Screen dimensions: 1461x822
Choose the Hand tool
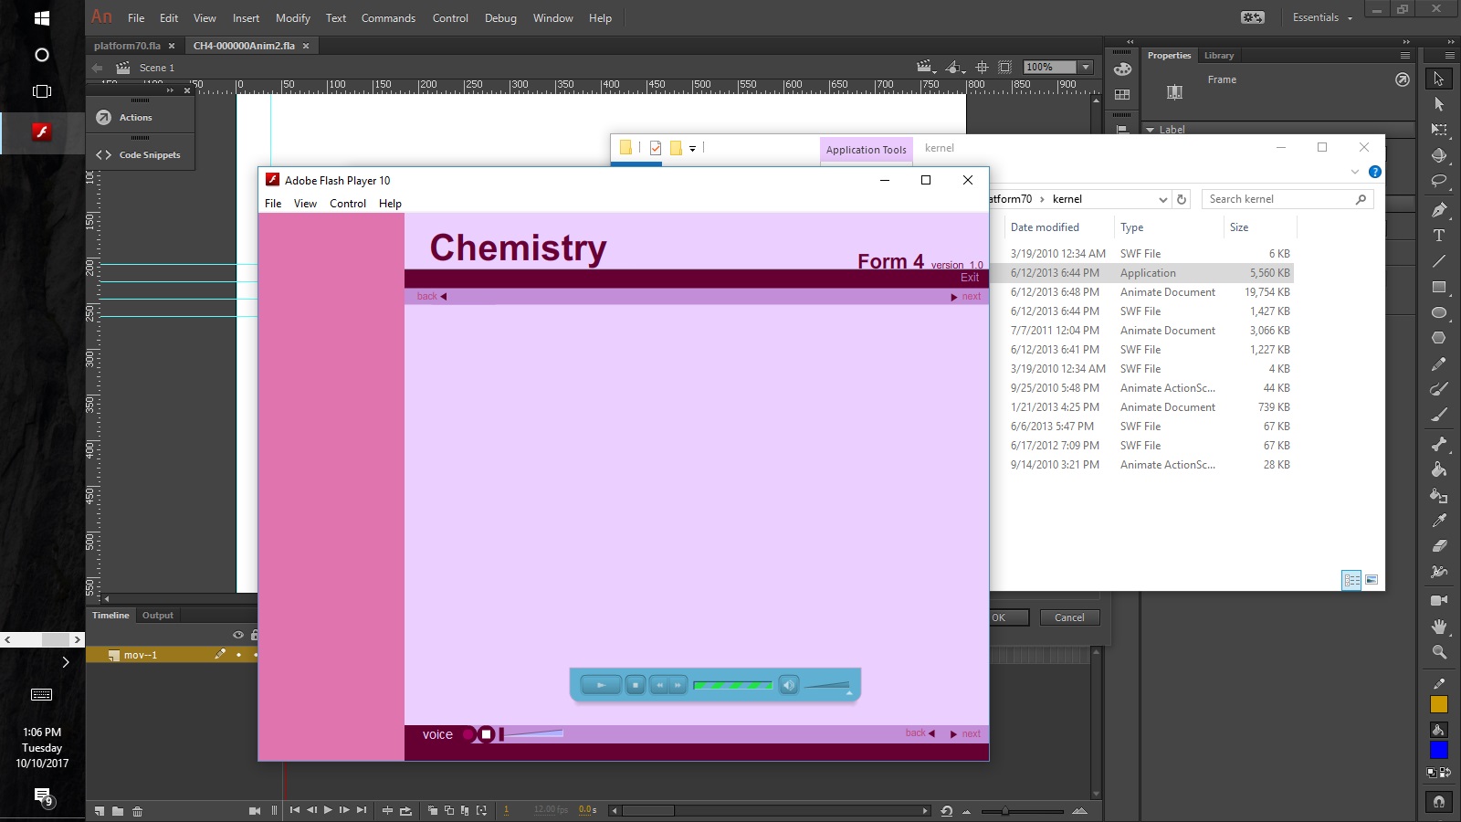click(1439, 627)
